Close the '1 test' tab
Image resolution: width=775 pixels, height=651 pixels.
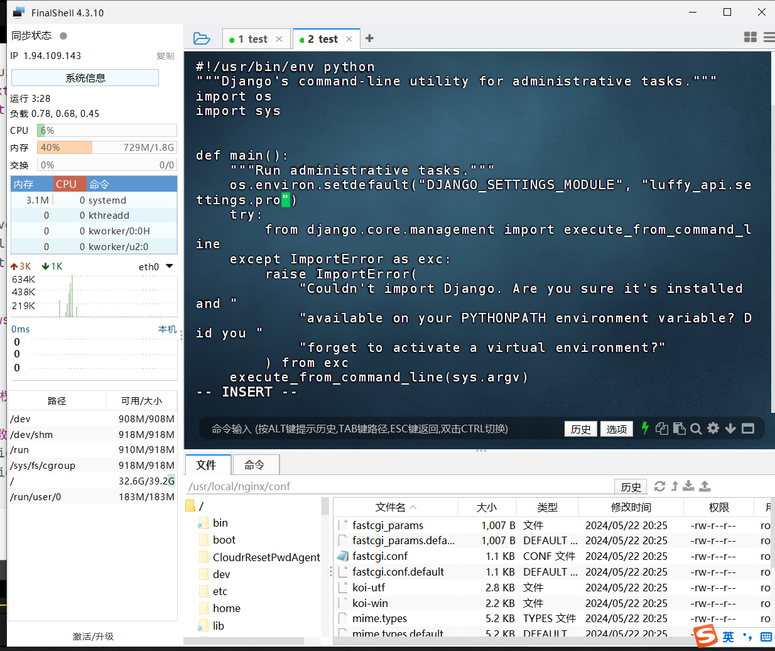[x=279, y=39]
